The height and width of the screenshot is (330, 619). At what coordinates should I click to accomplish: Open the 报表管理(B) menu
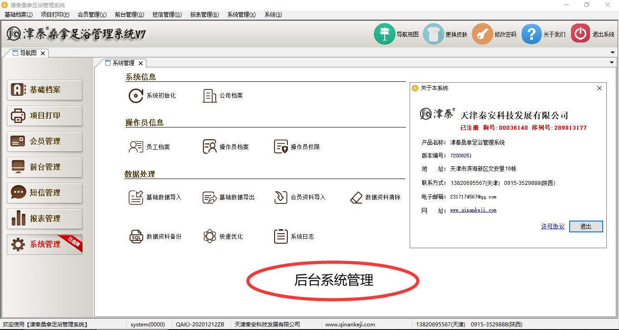(204, 14)
